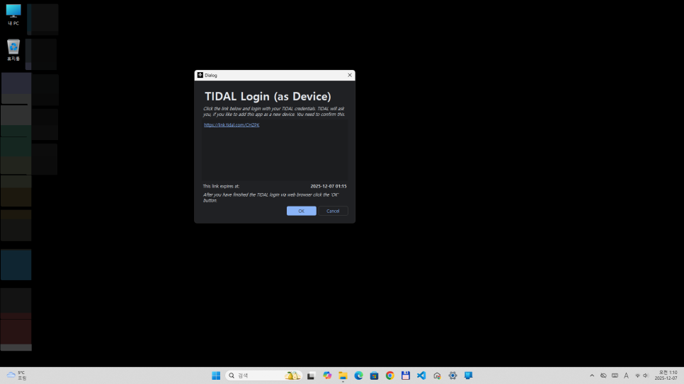
Task: Launch Microsoft Edge from taskbar
Action: coord(358,376)
